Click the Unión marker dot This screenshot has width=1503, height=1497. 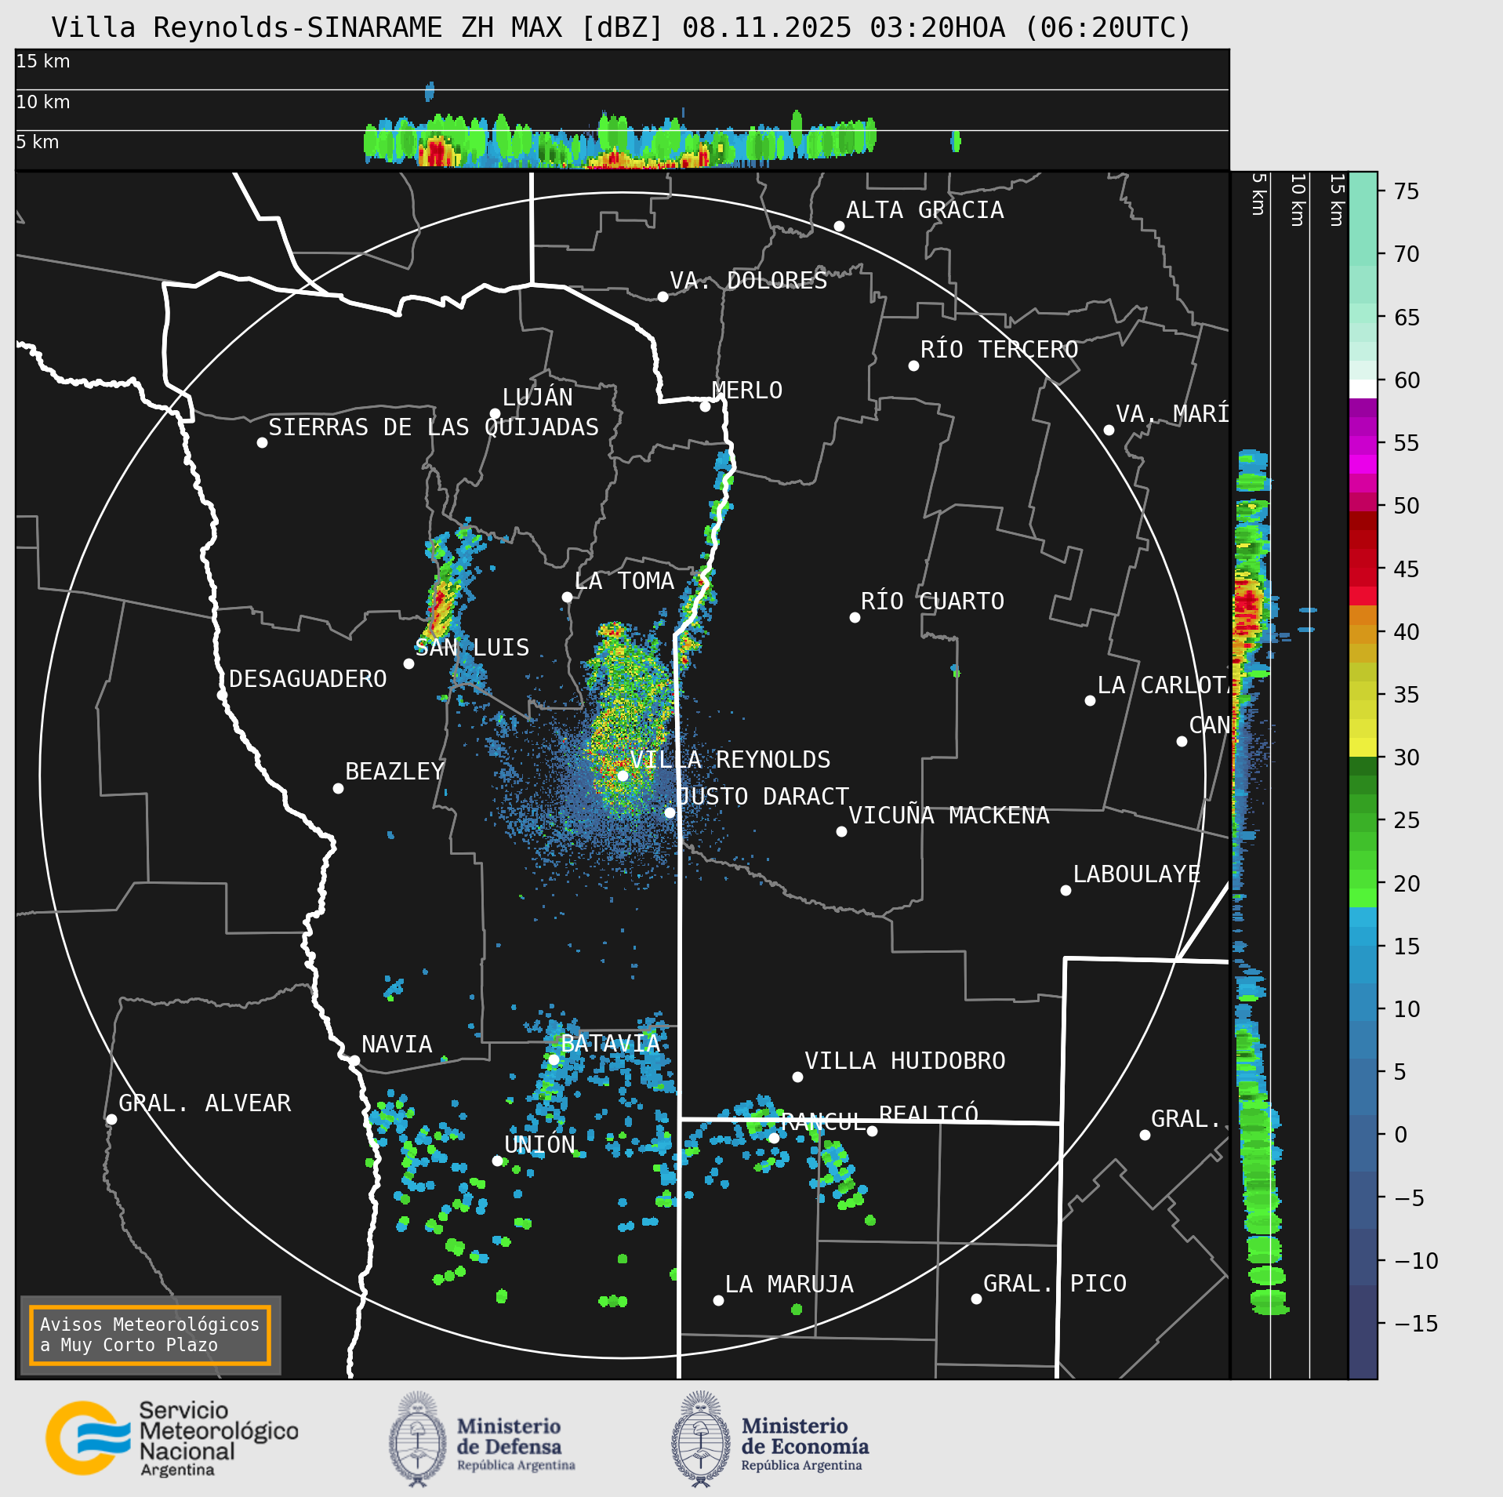pyautogui.click(x=497, y=1161)
